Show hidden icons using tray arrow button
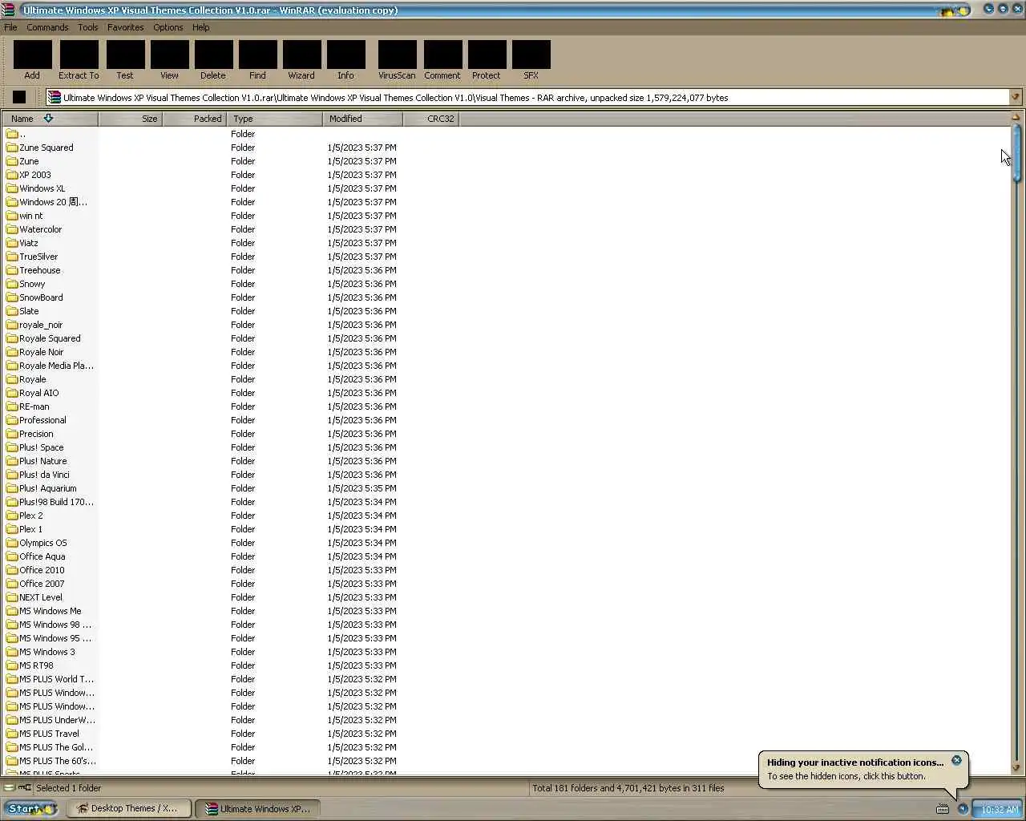The width and height of the screenshot is (1026, 821). pos(963,808)
